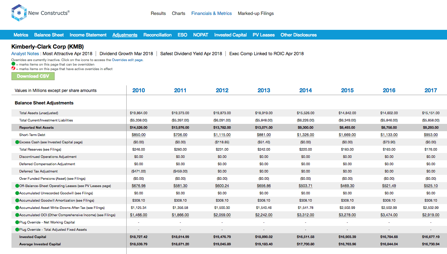Image resolution: width=447 pixels, height=254 pixels.
Task: Click green dot beside Accumulated Goodwill Amortization
Action: coord(17,201)
